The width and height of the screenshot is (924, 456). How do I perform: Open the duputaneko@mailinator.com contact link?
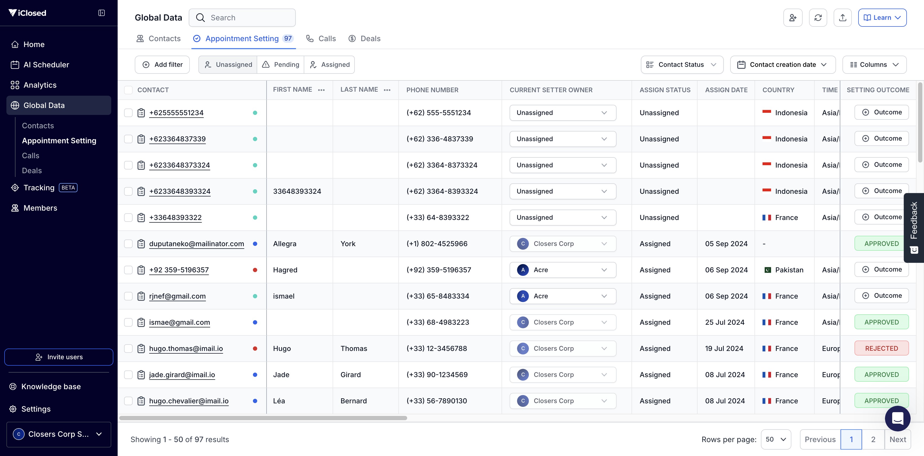pos(196,244)
